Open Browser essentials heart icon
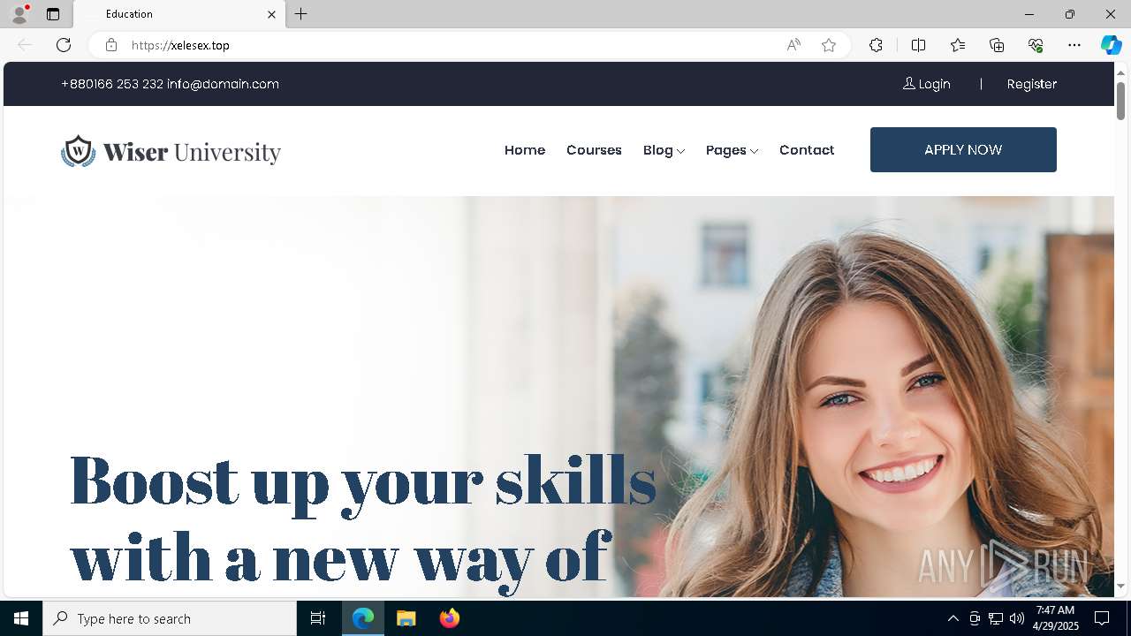 [1036, 45]
